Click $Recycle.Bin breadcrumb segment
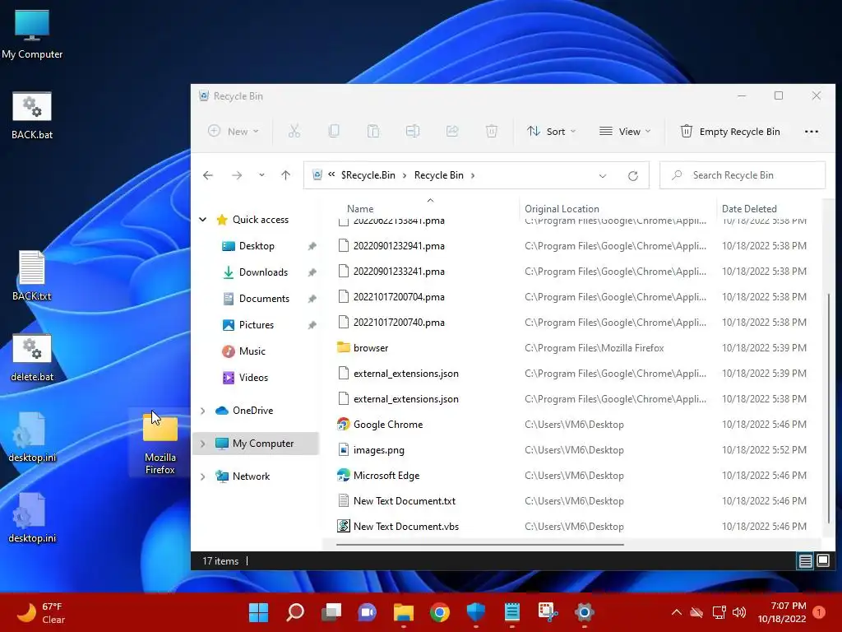 [x=368, y=175]
